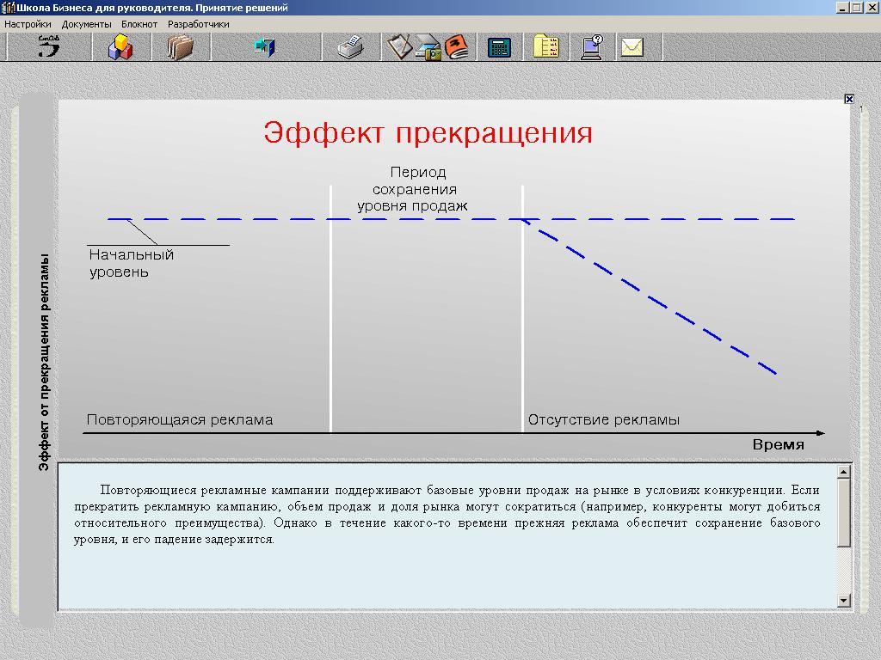Image resolution: width=881 pixels, height=660 pixels.
Task: Minimize the Школа Бизнеса window
Action: (x=842, y=7)
